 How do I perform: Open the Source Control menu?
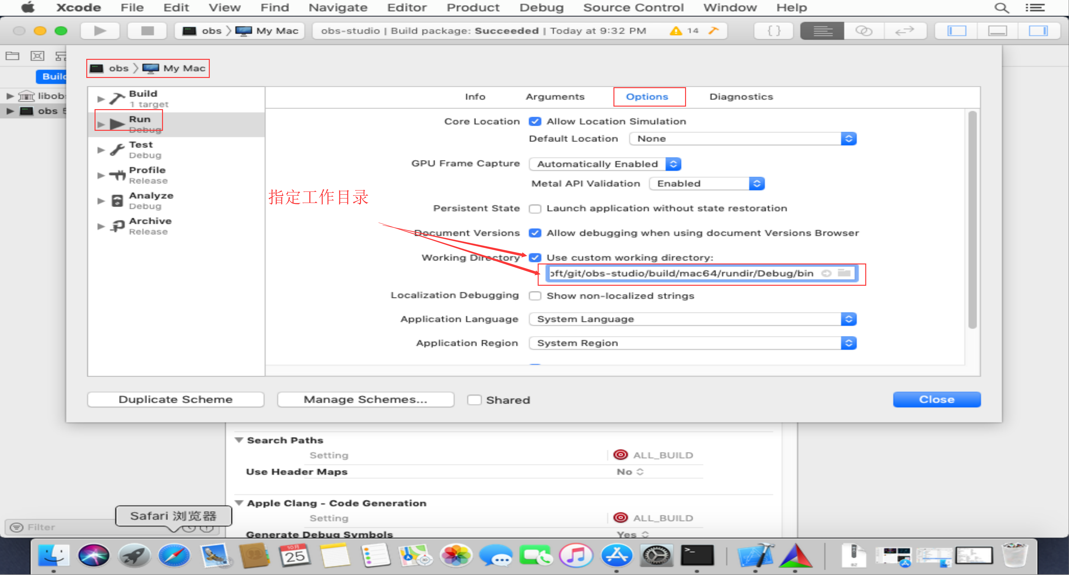[633, 7]
